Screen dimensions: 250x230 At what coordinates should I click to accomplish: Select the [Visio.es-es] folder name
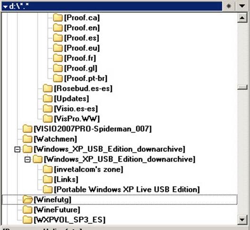point(76,109)
